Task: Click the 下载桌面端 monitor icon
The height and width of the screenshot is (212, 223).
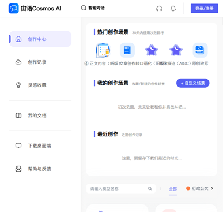Action: coord(18,146)
